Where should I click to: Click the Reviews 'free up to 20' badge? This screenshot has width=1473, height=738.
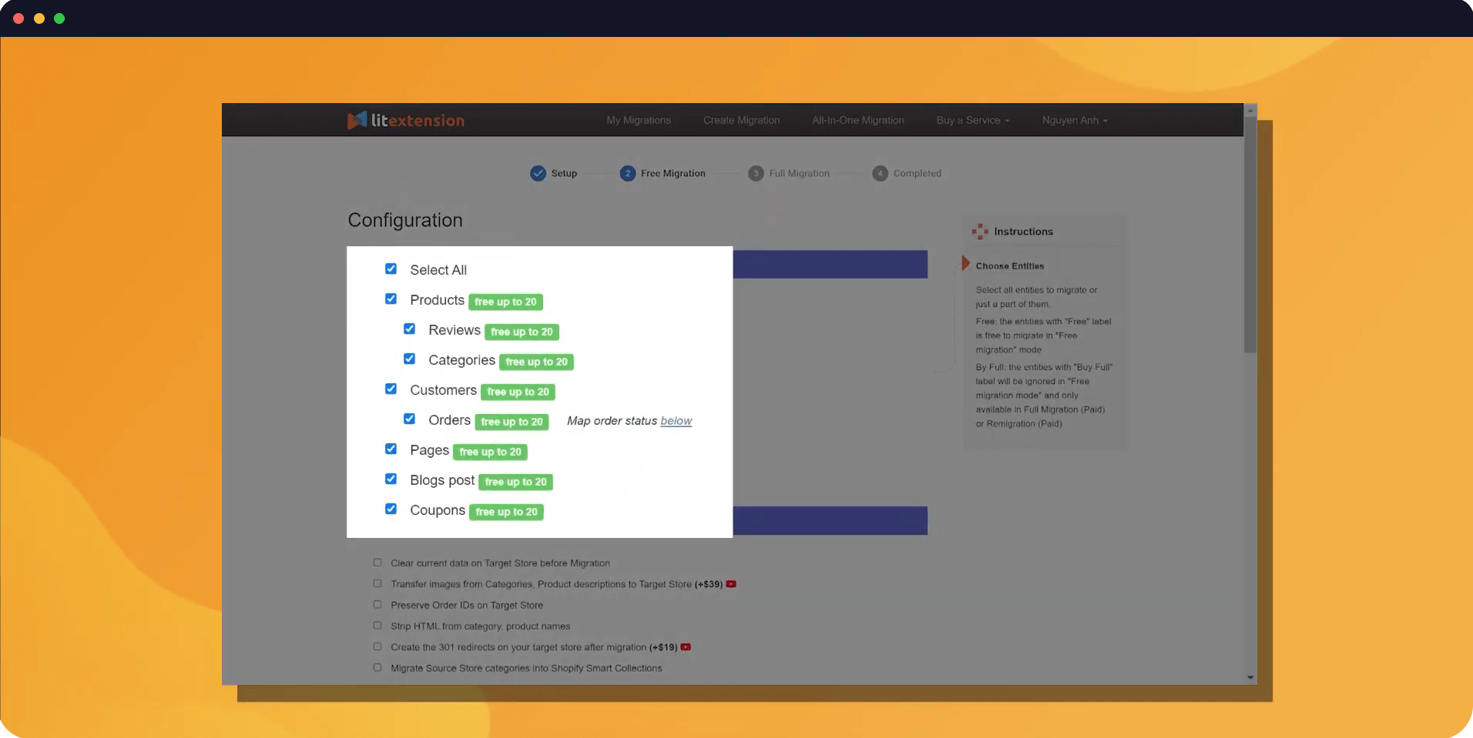point(522,332)
